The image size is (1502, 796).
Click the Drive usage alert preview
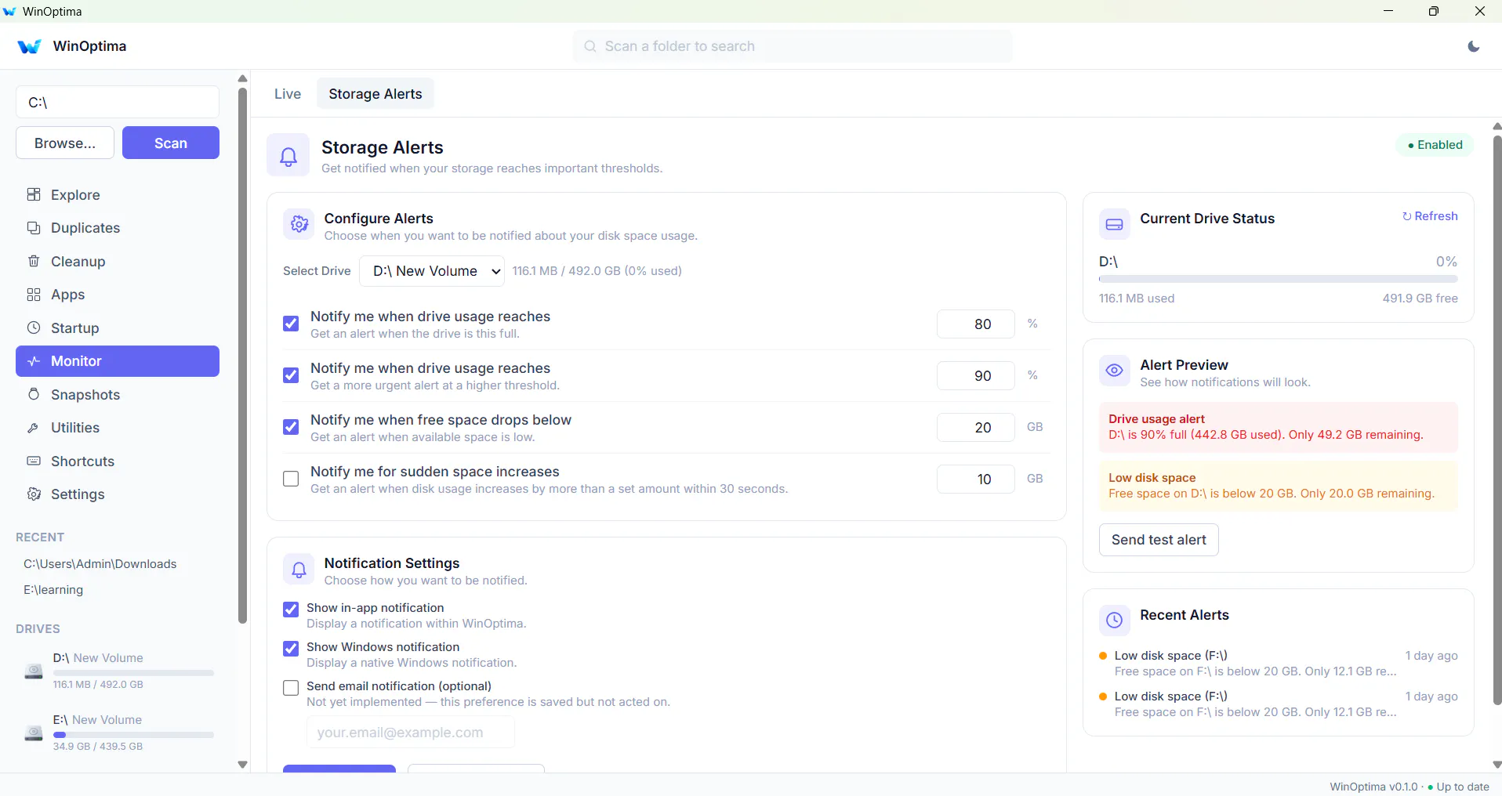pyautogui.click(x=1279, y=427)
